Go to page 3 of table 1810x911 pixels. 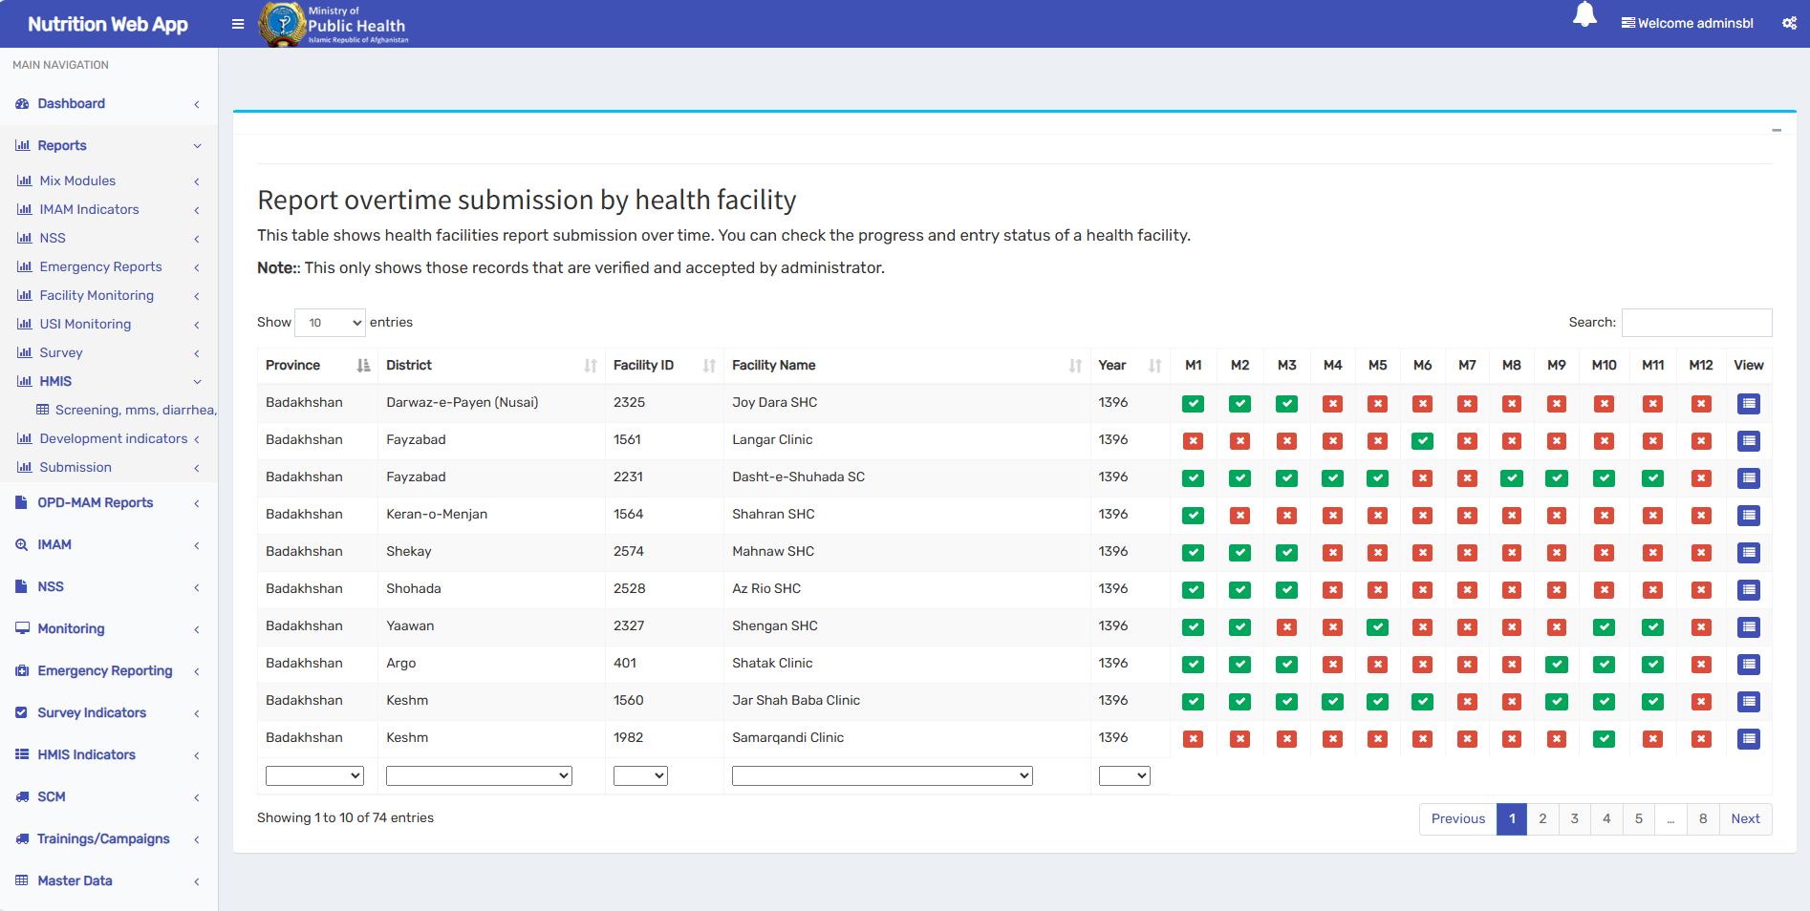[1574, 819]
